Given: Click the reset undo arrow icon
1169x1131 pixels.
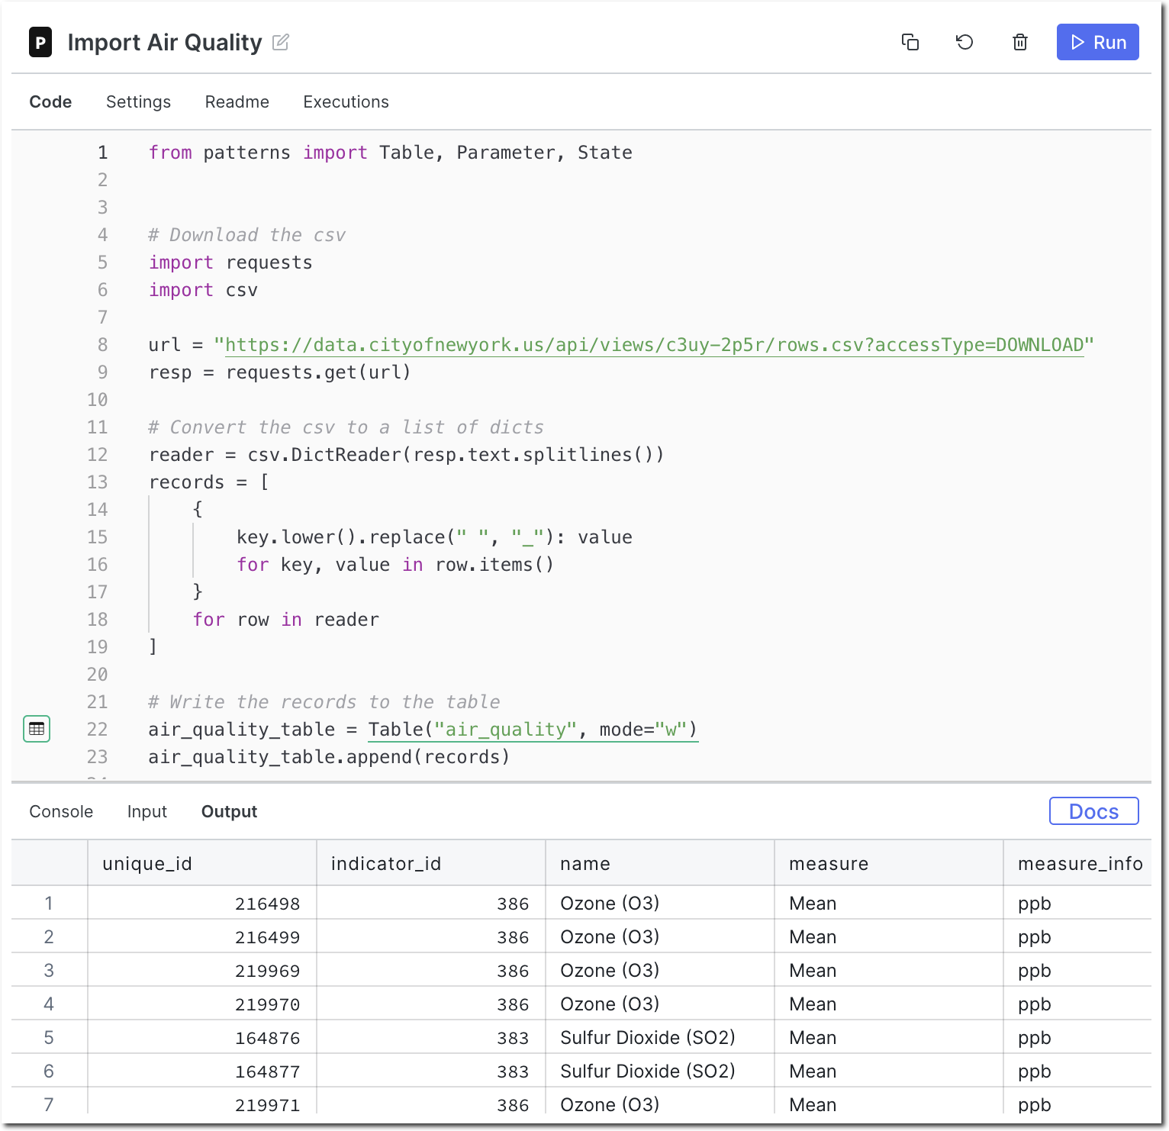Looking at the screenshot, I should point(965,42).
